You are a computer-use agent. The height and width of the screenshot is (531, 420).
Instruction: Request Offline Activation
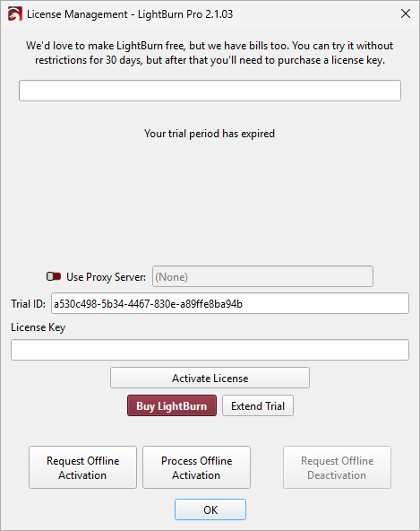coord(83,467)
